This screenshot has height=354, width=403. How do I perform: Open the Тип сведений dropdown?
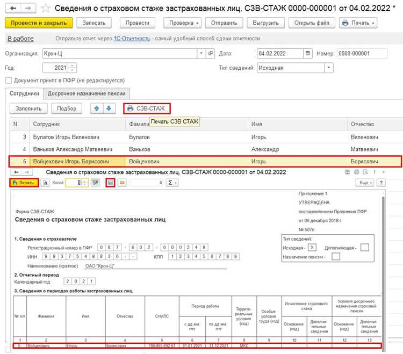[x=328, y=68]
